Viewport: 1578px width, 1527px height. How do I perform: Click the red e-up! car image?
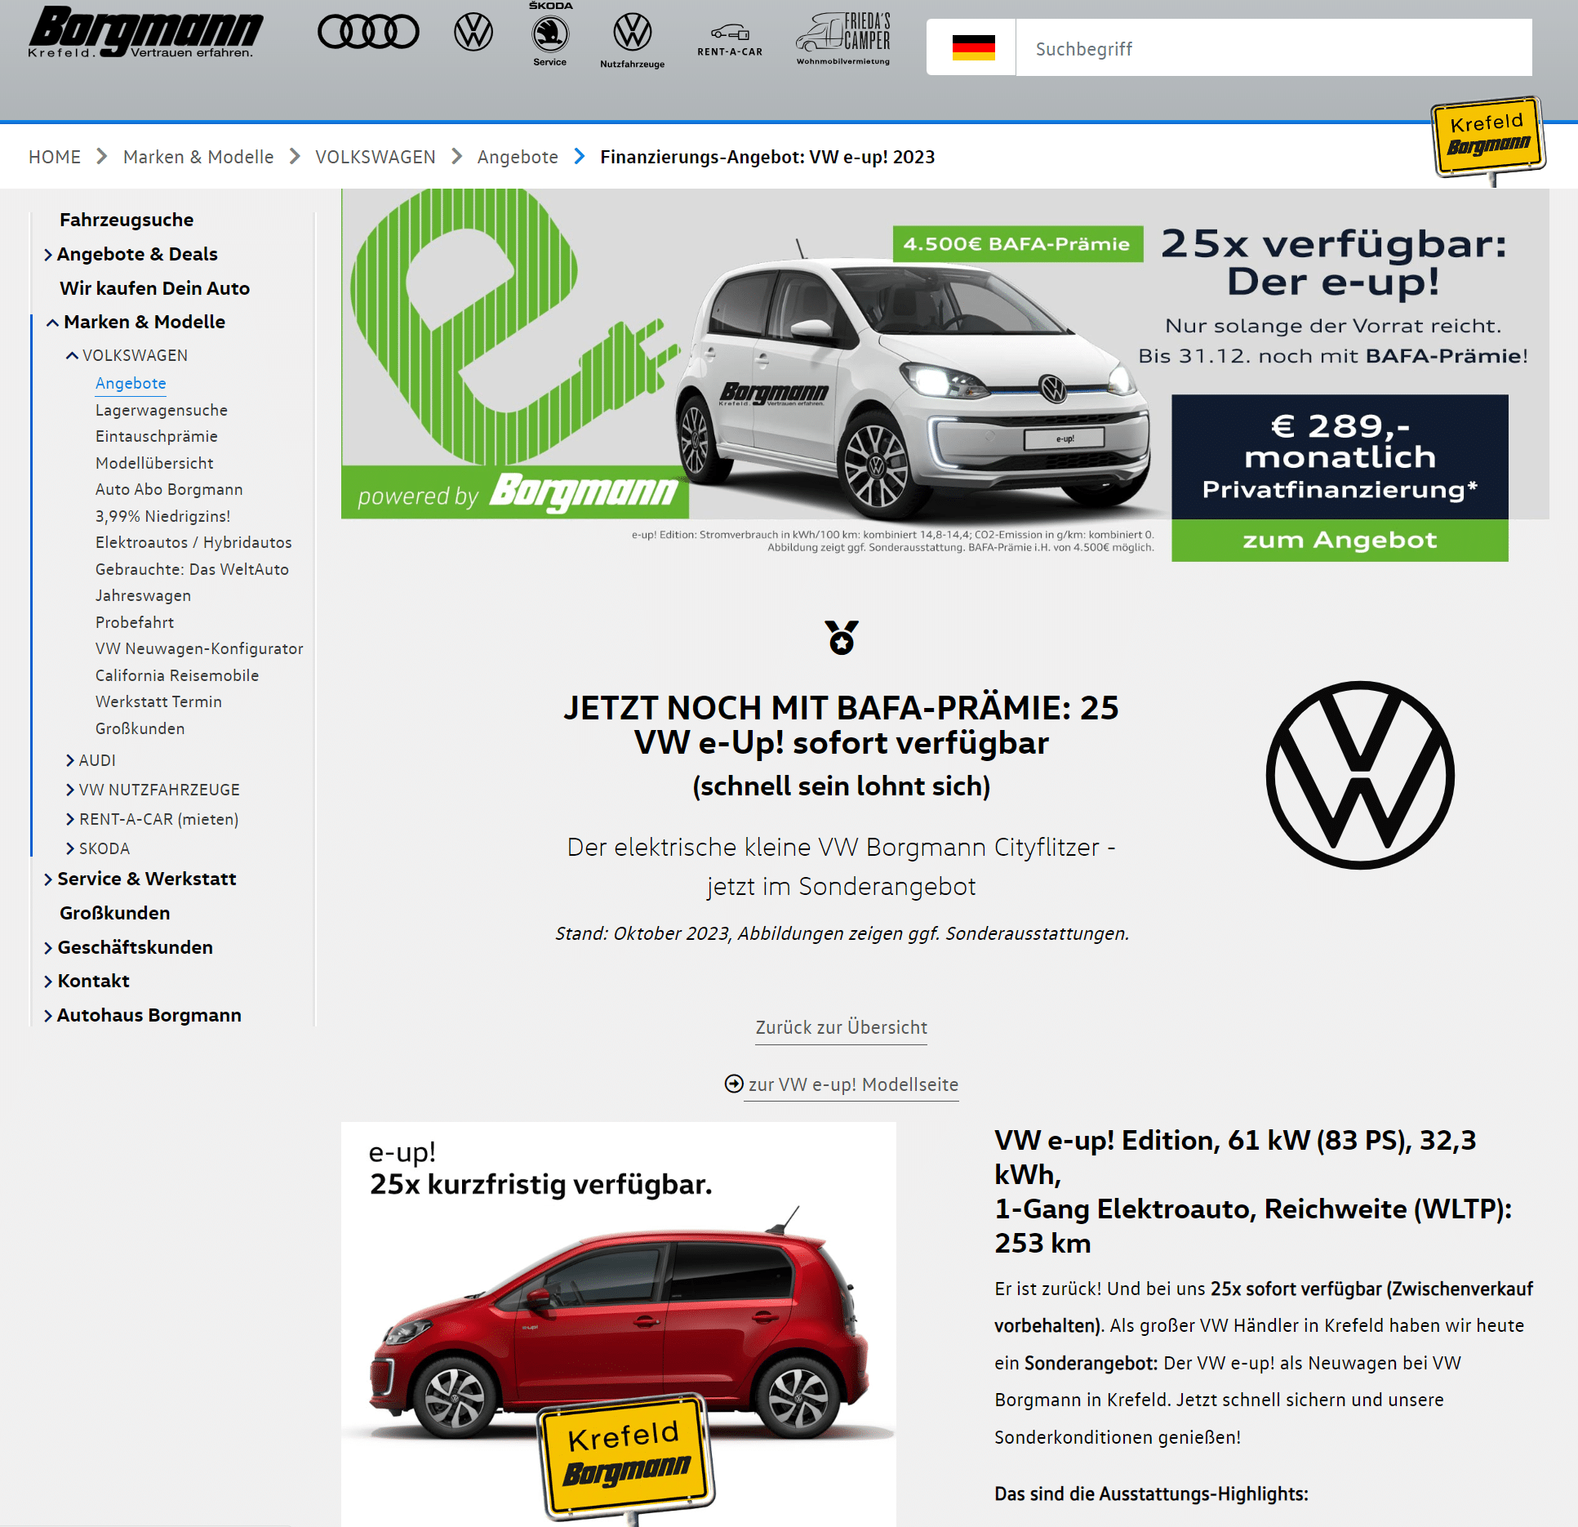pyautogui.click(x=618, y=1323)
